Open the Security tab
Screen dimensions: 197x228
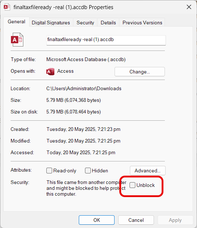pyautogui.click(x=85, y=23)
